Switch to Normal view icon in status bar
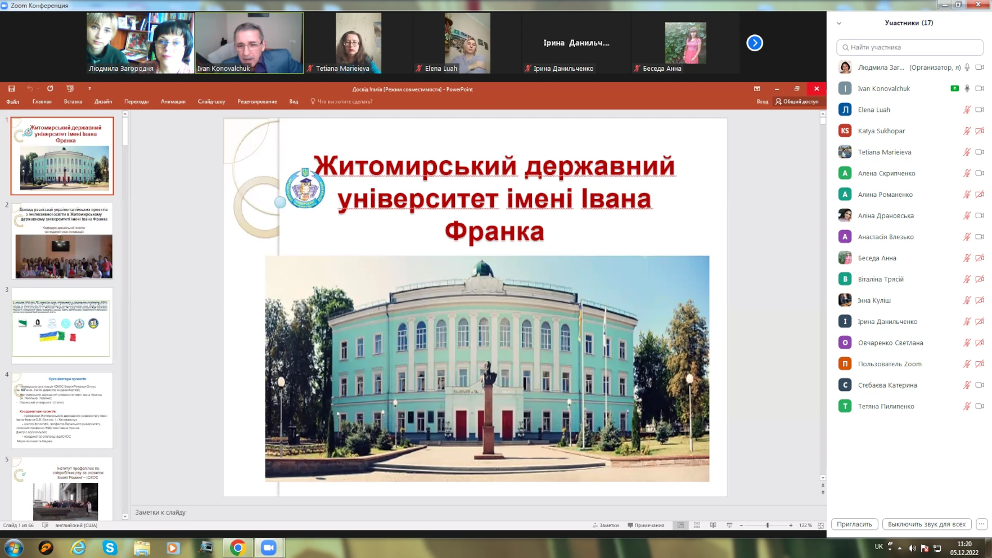The image size is (992, 558). (680, 525)
